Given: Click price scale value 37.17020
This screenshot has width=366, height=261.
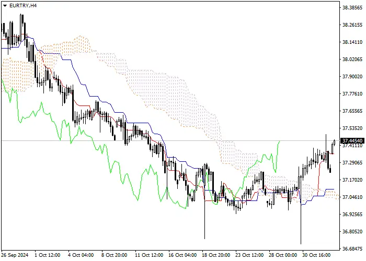Looking at the screenshot, I should [x=352, y=180].
